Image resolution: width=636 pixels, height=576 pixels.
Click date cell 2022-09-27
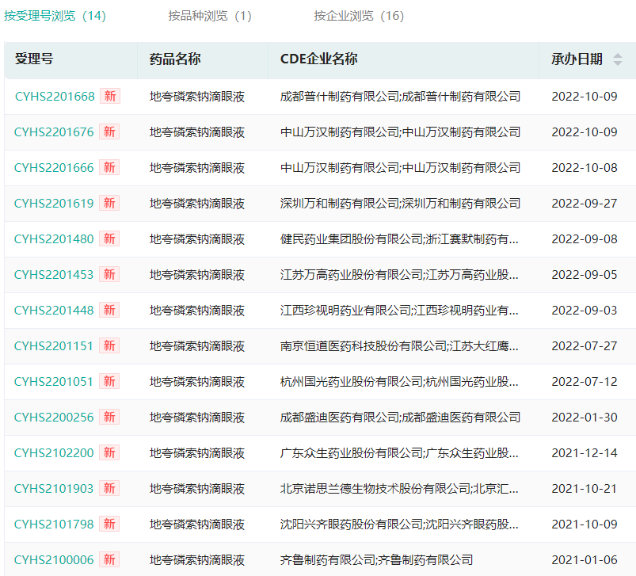(x=585, y=204)
